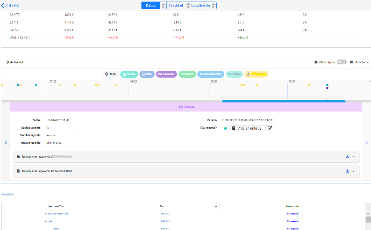Image resolution: width=371 pixels, height=230 pixels.
Task: Click the Actividad history icon
Action: pyautogui.click(x=7, y=62)
